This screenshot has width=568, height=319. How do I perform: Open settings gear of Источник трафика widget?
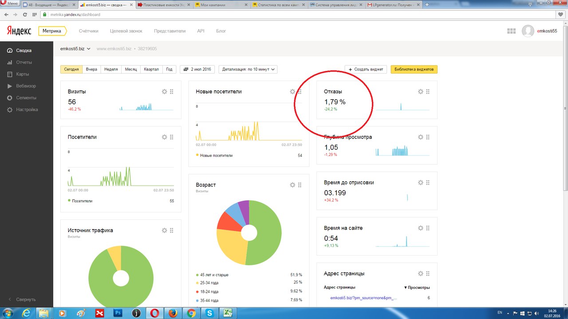coord(165,230)
